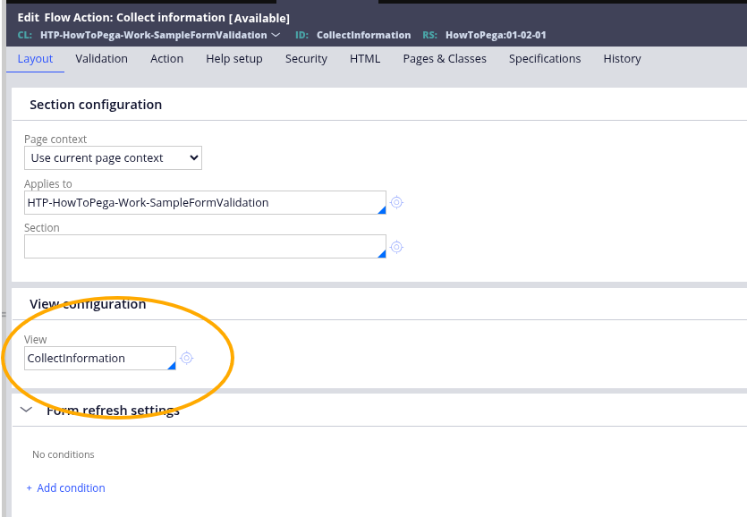The width and height of the screenshot is (747, 517).
Task: Collapse the Form refresh settings section
Action: 26,410
